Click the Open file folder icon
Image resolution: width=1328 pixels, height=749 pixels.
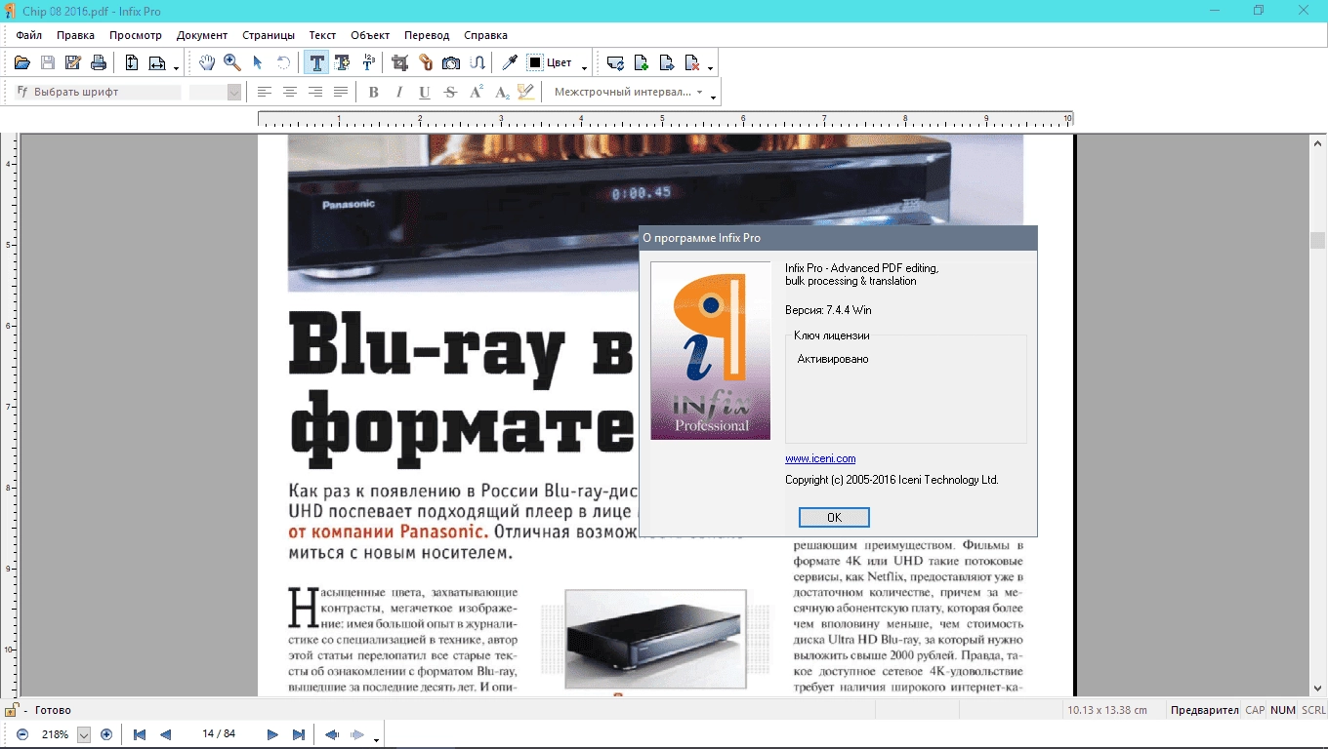pos(22,63)
